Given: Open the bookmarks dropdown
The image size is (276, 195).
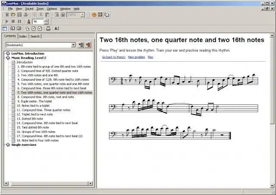Looking at the screenshot, I should pos(73,45).
